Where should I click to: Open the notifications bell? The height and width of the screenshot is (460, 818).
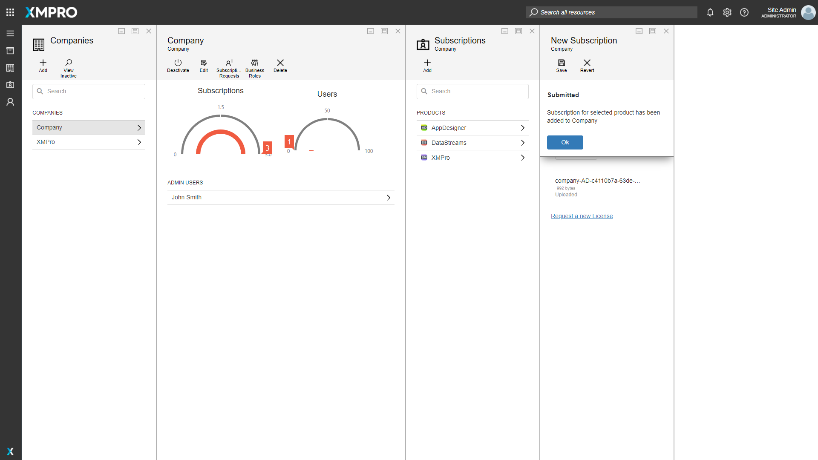[x=710, y=12]
